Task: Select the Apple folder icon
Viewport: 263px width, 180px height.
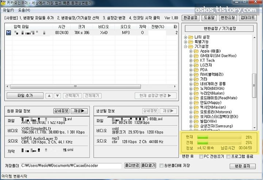Action: [196, 51]
